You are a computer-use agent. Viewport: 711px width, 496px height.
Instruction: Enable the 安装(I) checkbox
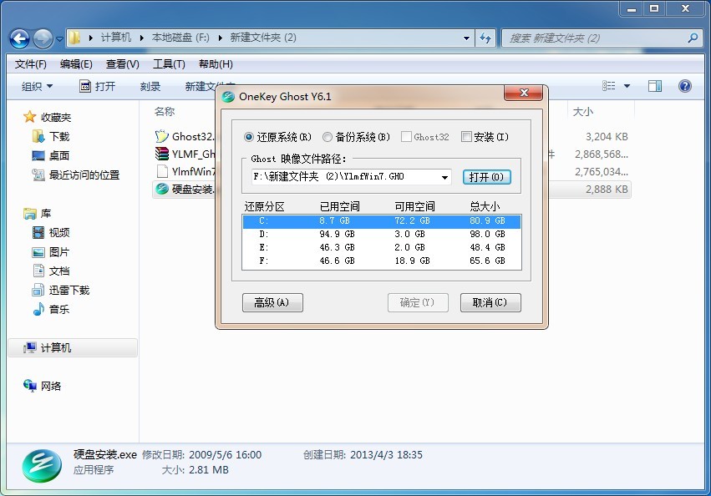tap(466, 136)
